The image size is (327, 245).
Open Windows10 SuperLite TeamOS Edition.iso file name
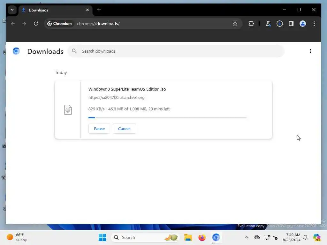tap(127, 89)
